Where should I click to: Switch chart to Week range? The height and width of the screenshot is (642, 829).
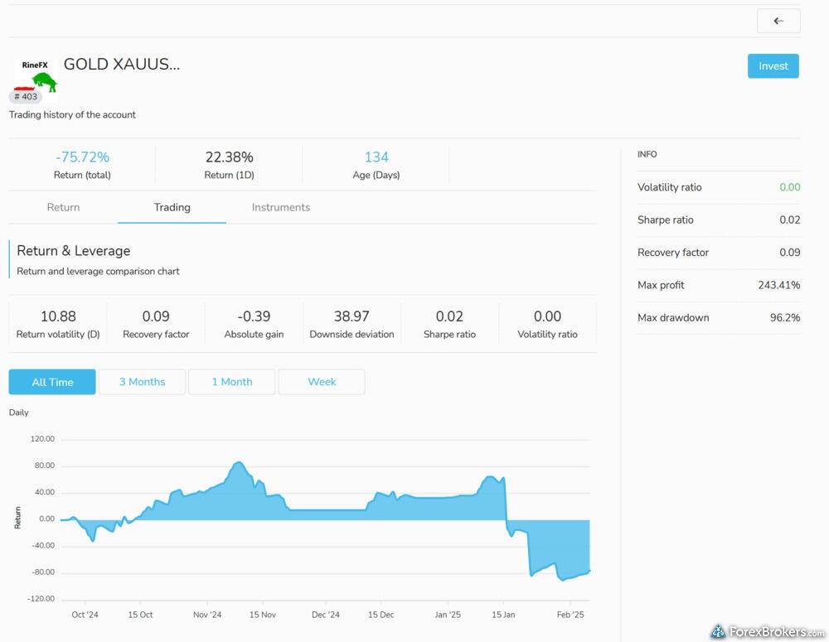pyautogui.click(x=322, y=382)
